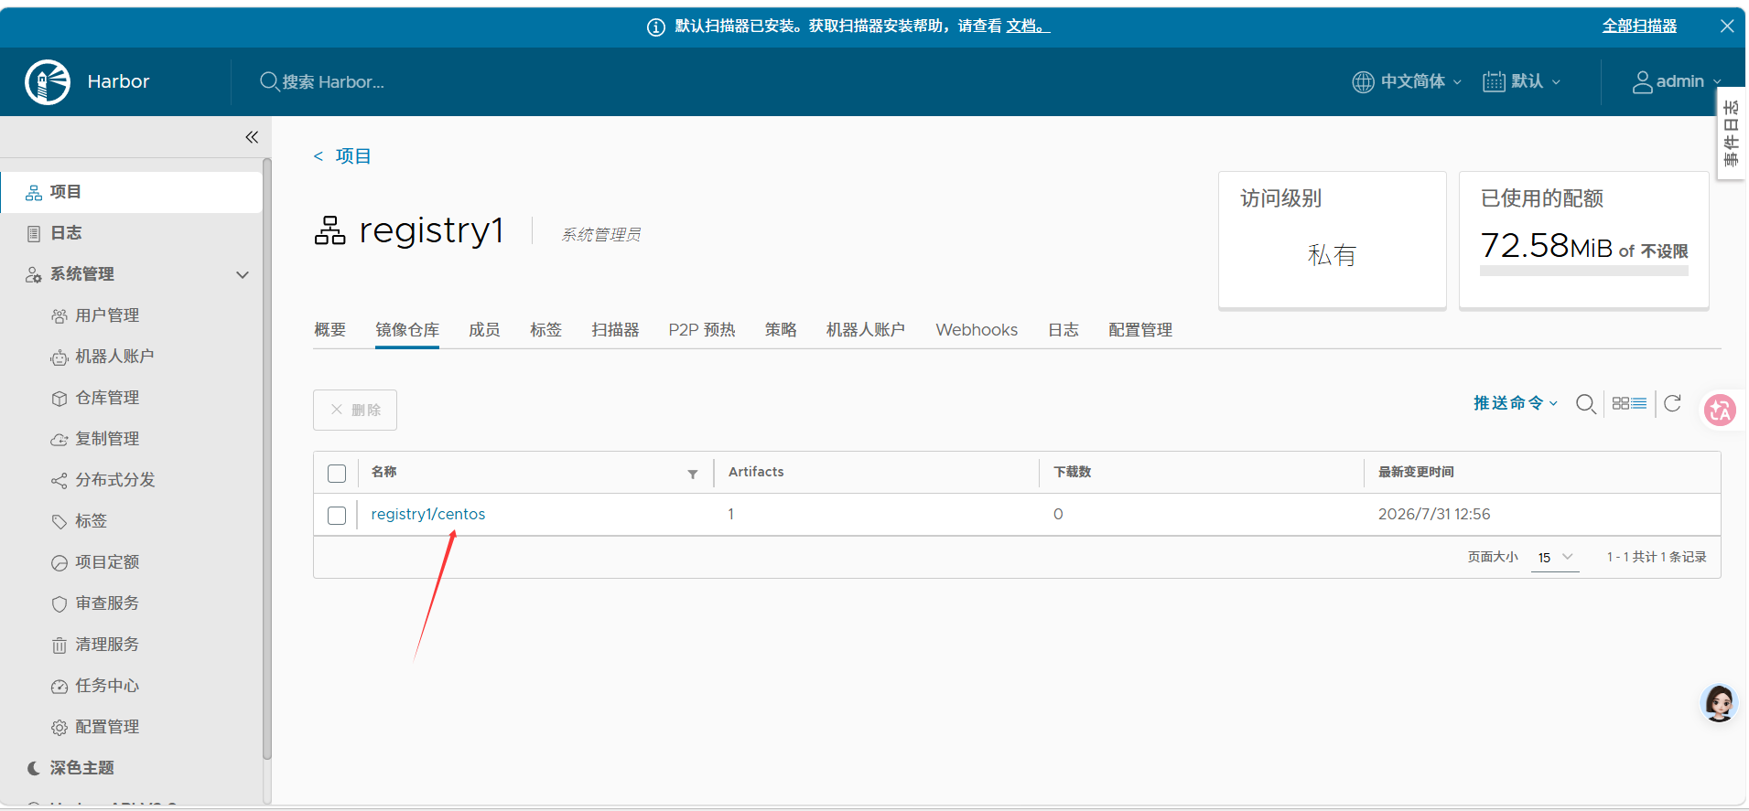Viewport: 1749px width, 811px height.
Task: Go to the P2P 预热 tab
Action: click(x=702, y=330)
